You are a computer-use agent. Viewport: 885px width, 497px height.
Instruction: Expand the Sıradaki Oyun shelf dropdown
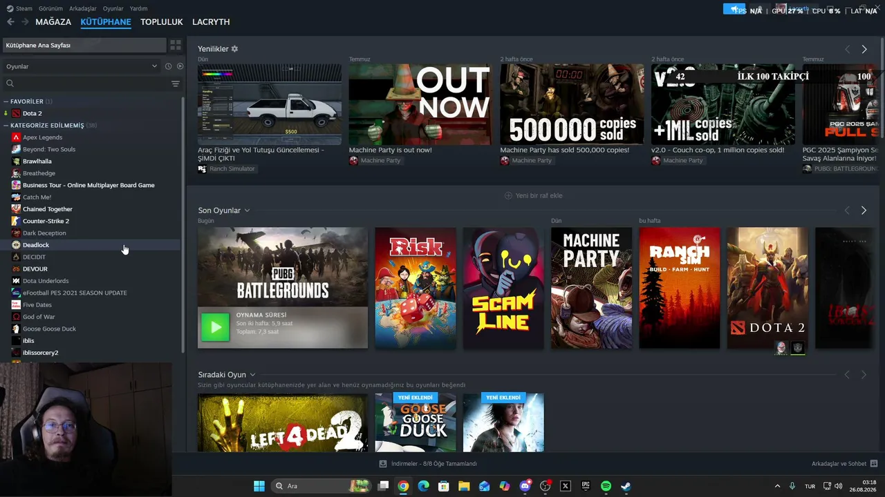252,375
